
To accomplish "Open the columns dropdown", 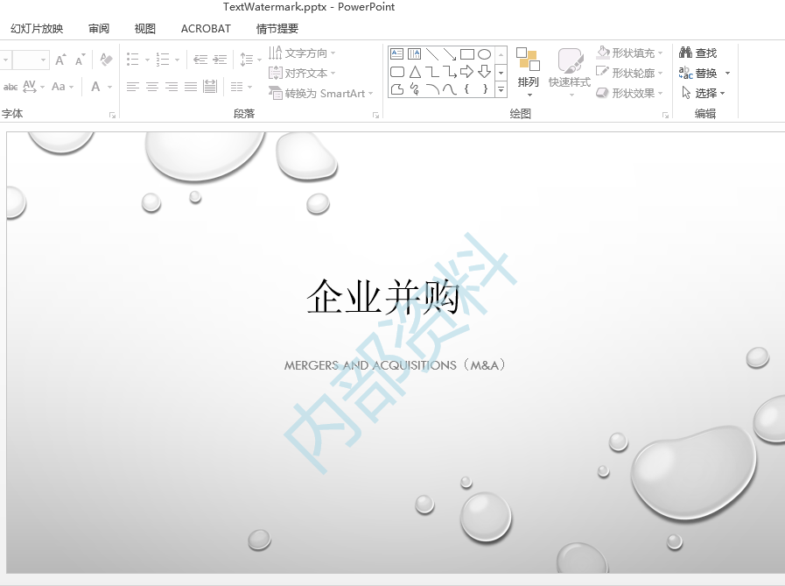I will pyautogui.click(x=242, y=88).
